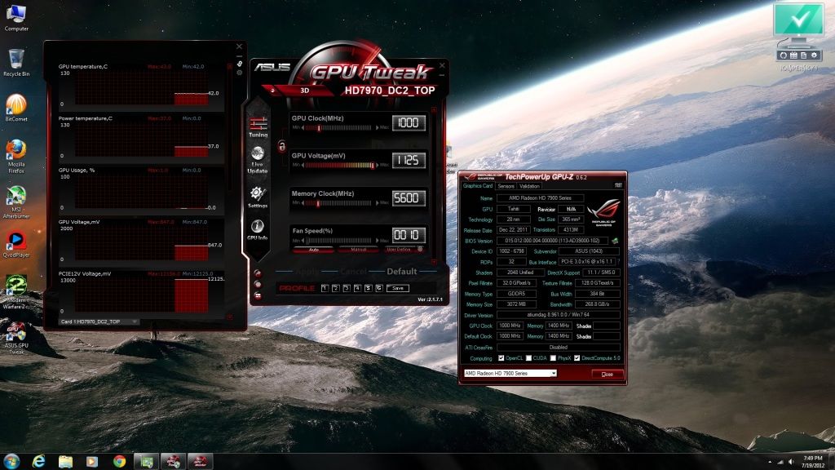The width and height of the screenshot is (835, 470).
Task: Click the Bus Interface question mark in GPU-Z
Action: 618,262
